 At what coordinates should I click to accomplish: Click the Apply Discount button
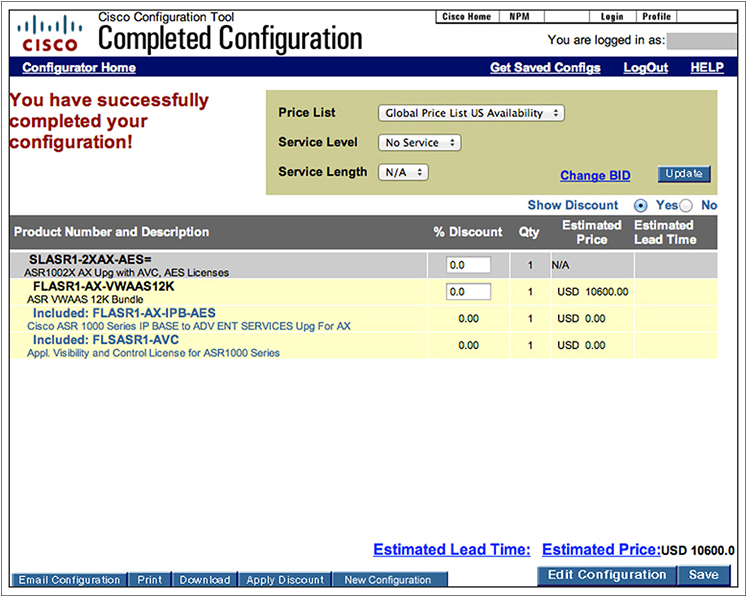click(285, 580)
